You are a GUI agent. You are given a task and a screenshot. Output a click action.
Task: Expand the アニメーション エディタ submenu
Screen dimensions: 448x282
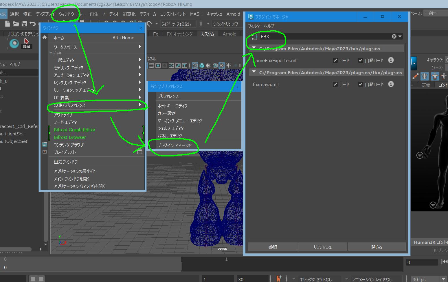(x=140, y=75)
